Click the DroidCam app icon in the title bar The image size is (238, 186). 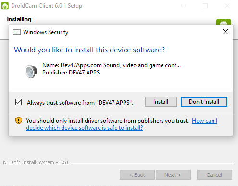pos(5,6)
